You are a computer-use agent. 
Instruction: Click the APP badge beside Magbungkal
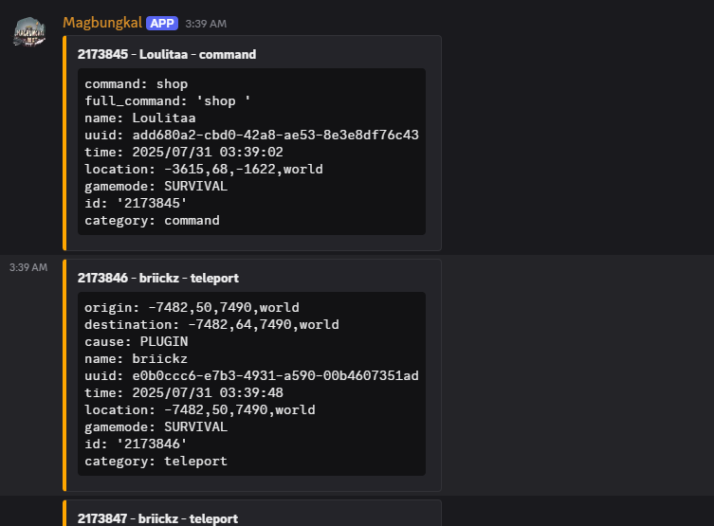pos(161,22)
